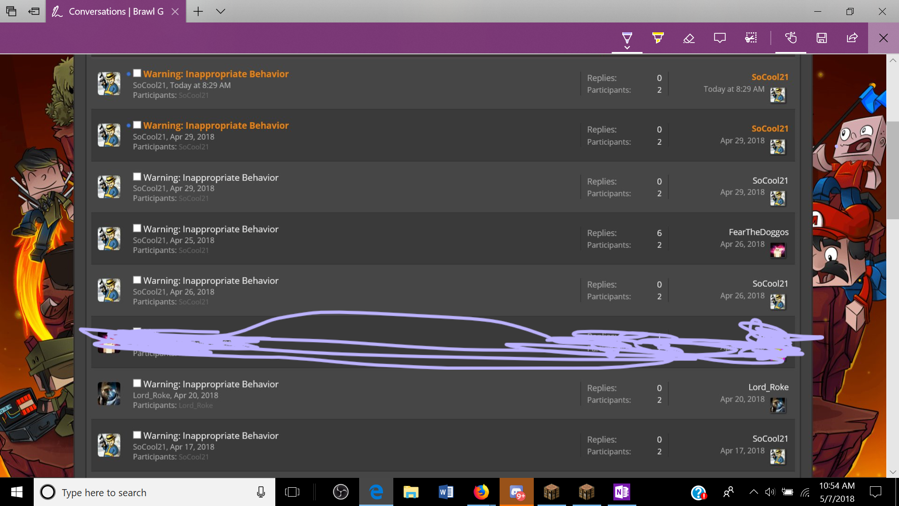The width and height of the screenshot is (899, 506).
Task: Select the clip screenshot tool
Action: click(751, 38)
